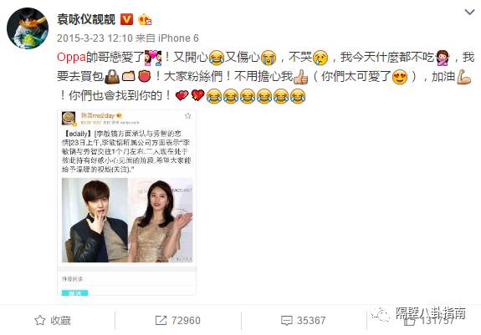Click the star icon in embedded post
Screen dimensions: 481x335
coord(187,116)
